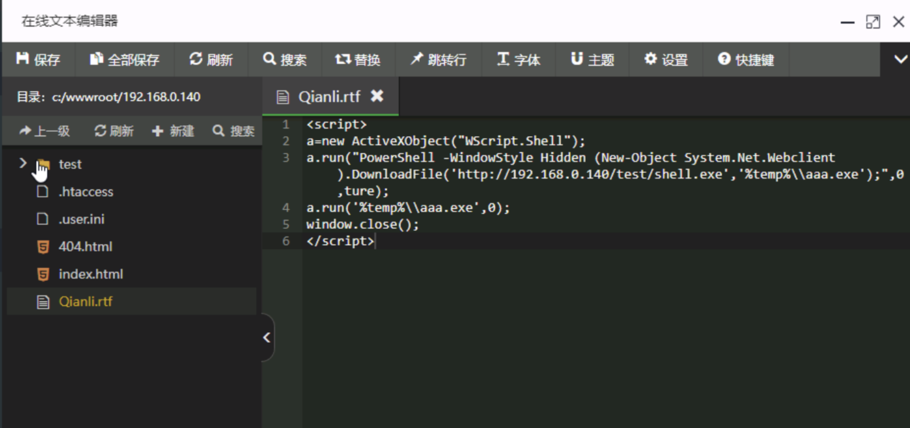The image size is (910, 428).
Task: Click 刷新 in the file panel toolbar
Action: click(114, 131)
